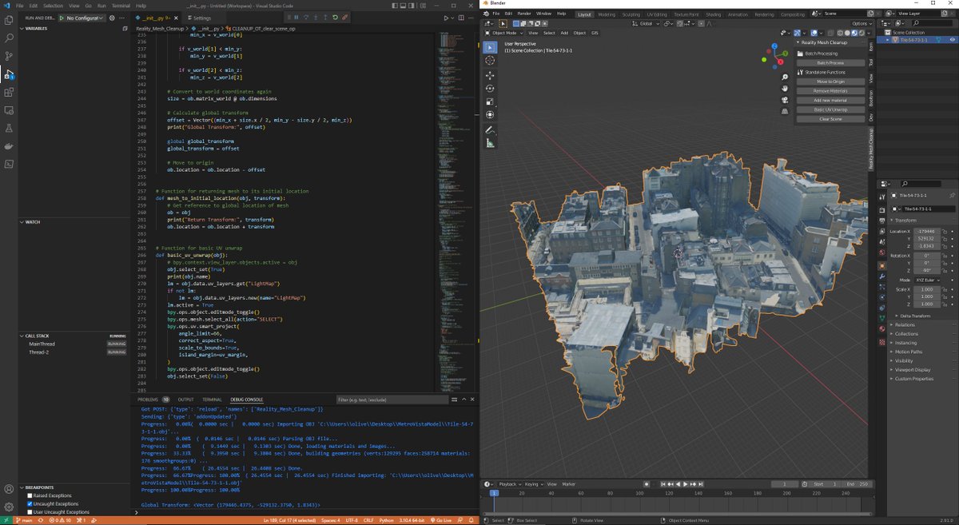Select Blender's Annotate tool
The width and height of the screenshot is (959, 525).
pyautogui.click(x=490, y=129)
